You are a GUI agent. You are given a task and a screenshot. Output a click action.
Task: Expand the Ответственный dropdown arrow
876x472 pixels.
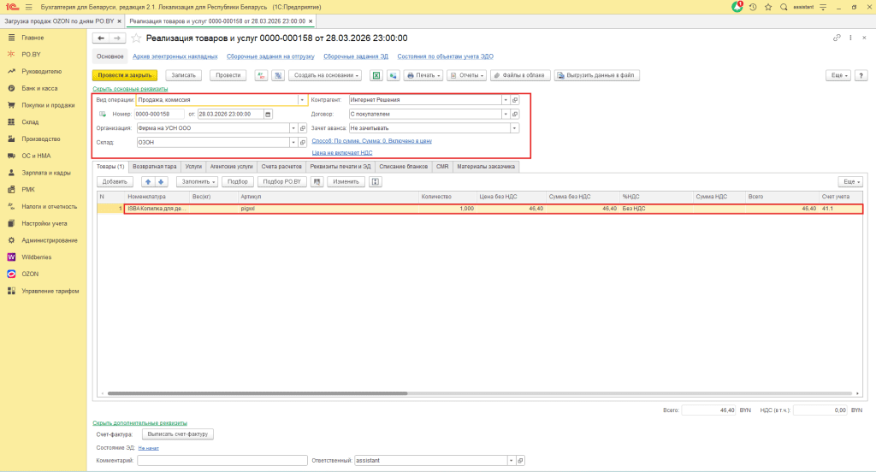pyautogui.click(x=511, y=460)
